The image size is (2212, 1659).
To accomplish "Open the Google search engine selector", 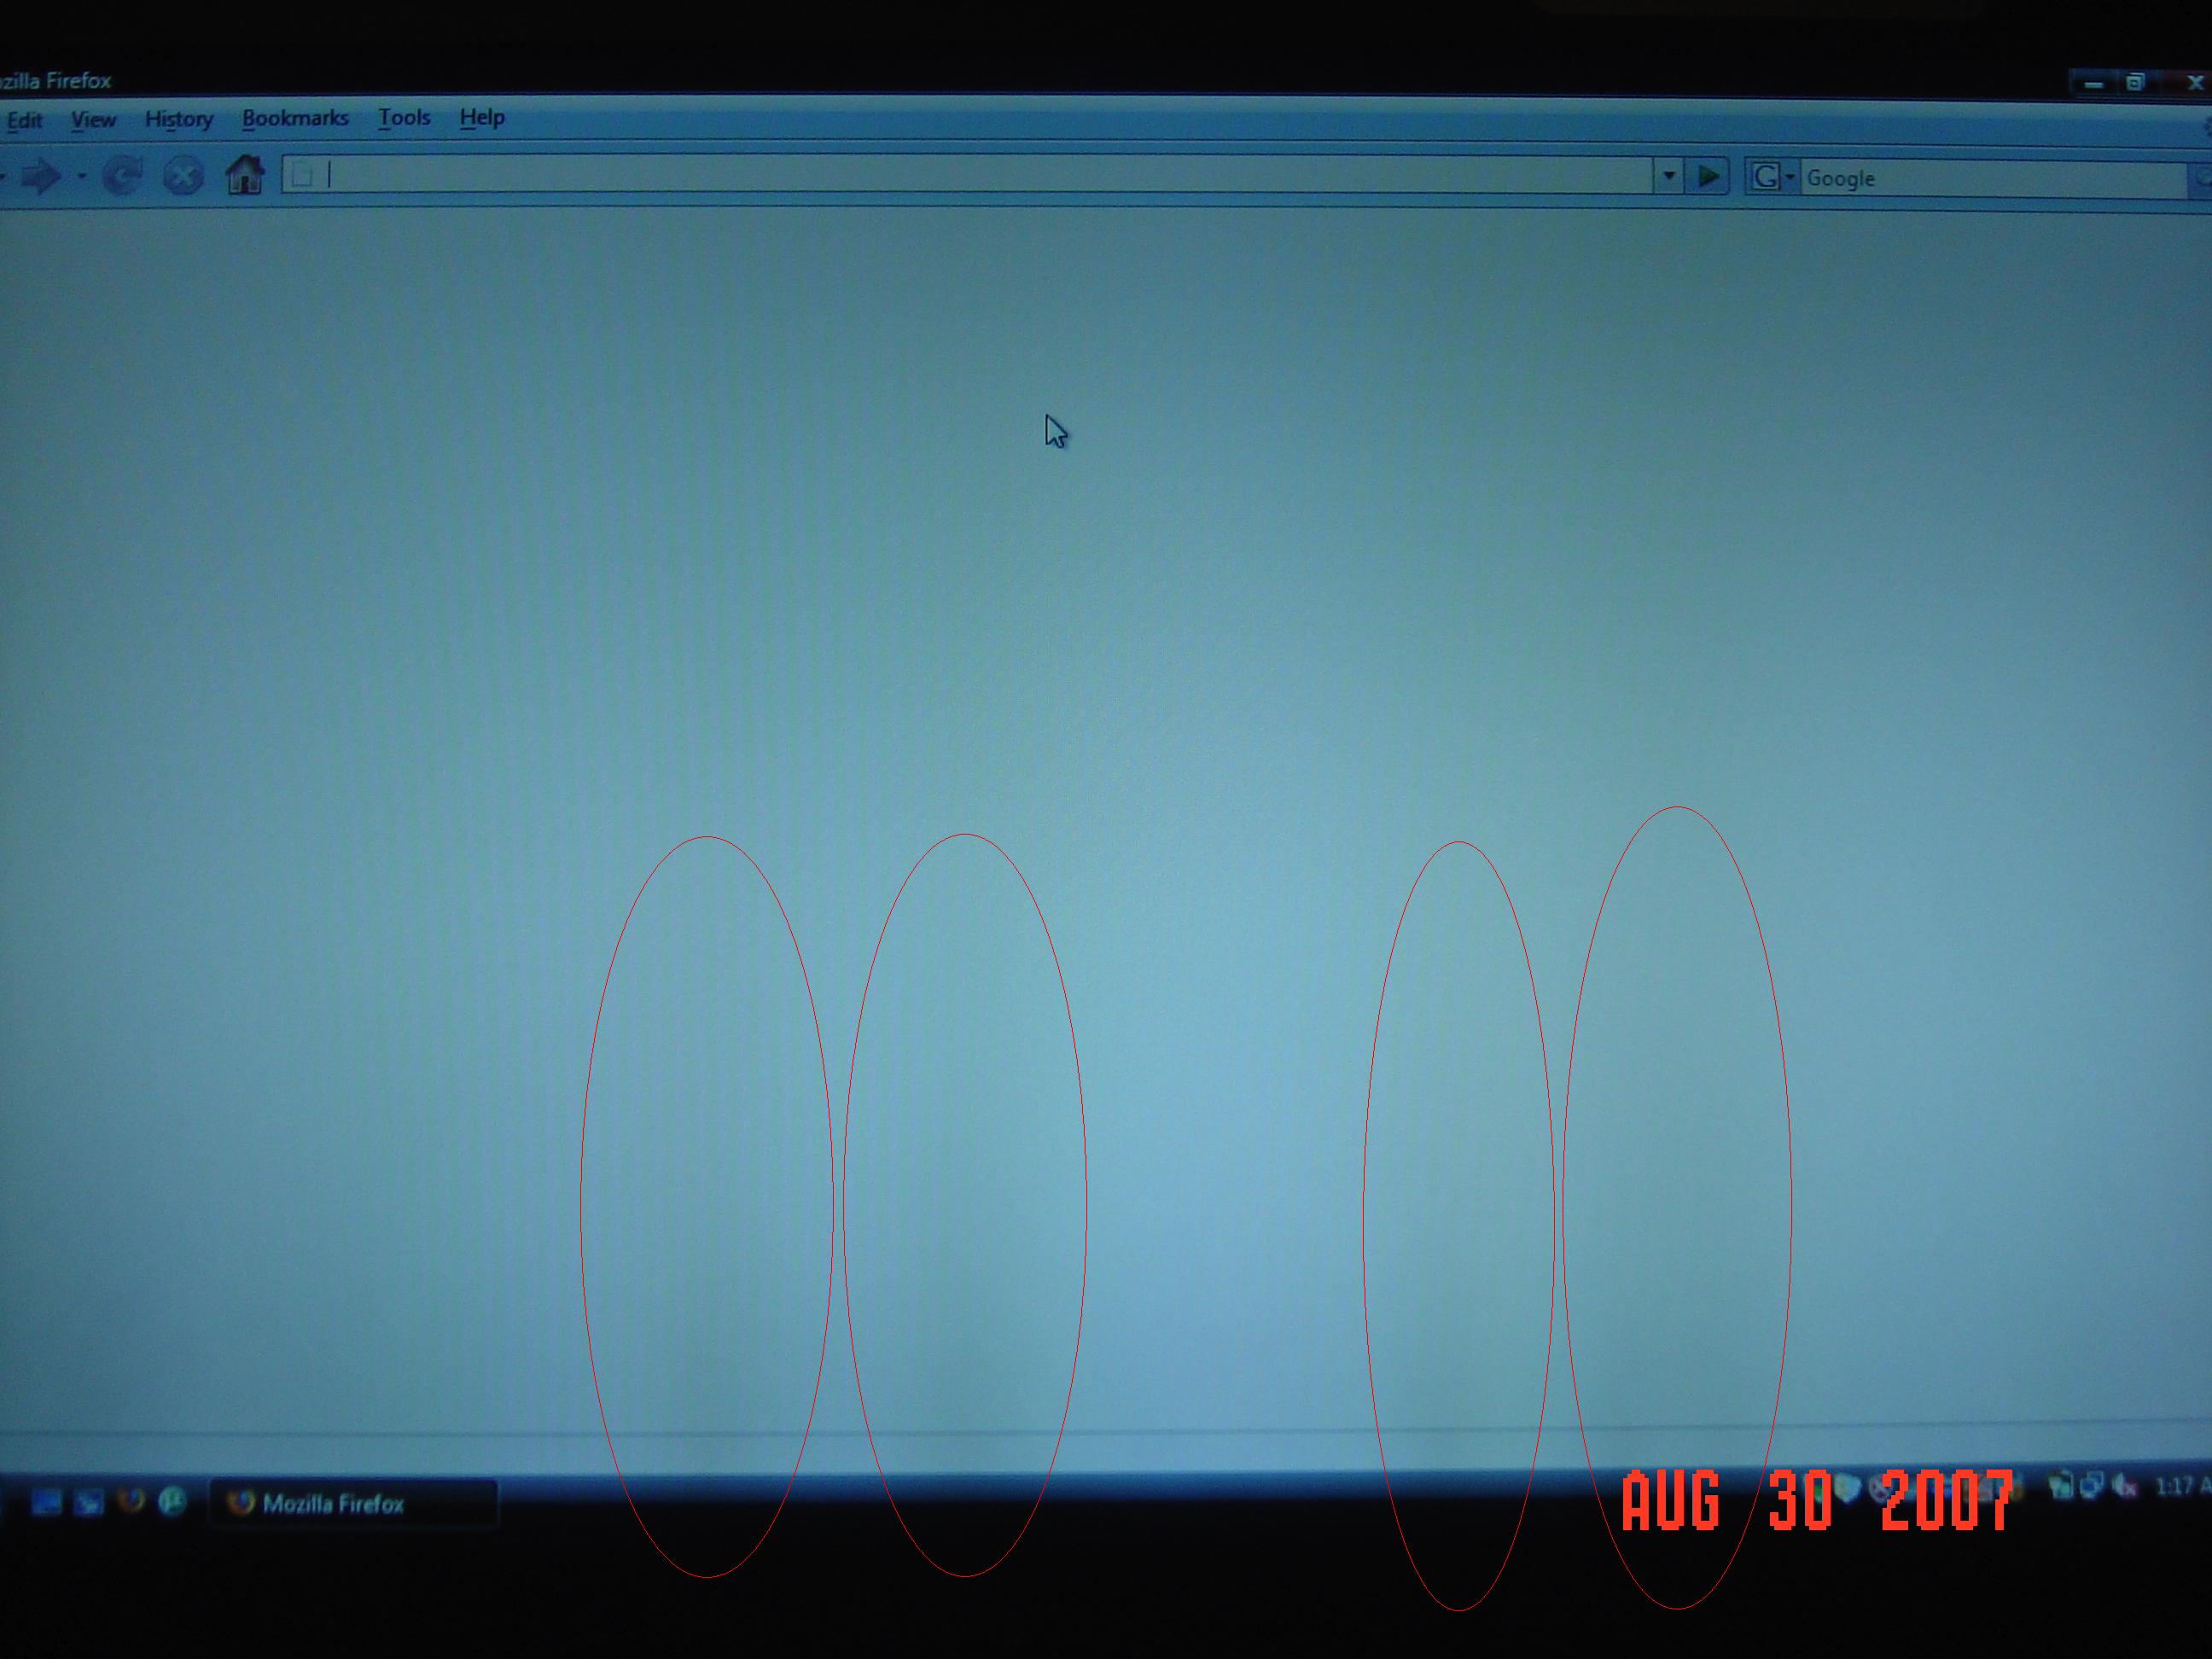I will click(x=1772, y=177).
